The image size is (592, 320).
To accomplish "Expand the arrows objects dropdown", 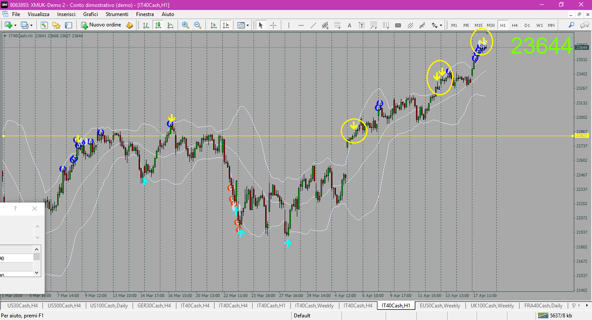I will pos(441,25).
